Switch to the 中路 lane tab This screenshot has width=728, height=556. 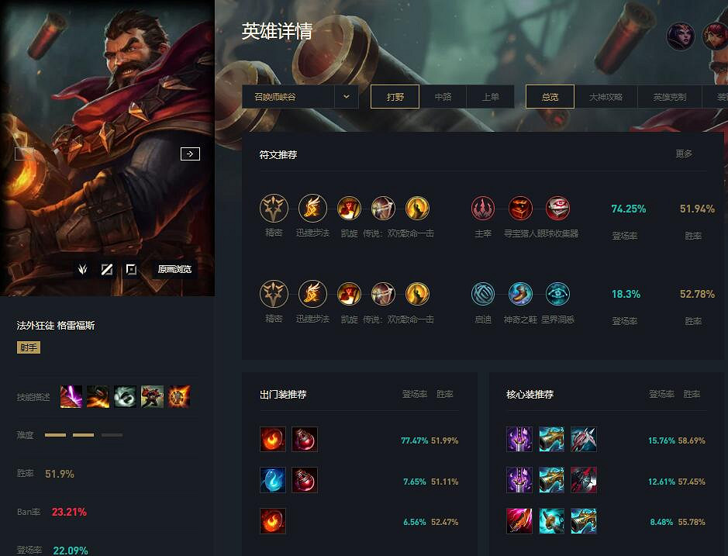(443, 97)
